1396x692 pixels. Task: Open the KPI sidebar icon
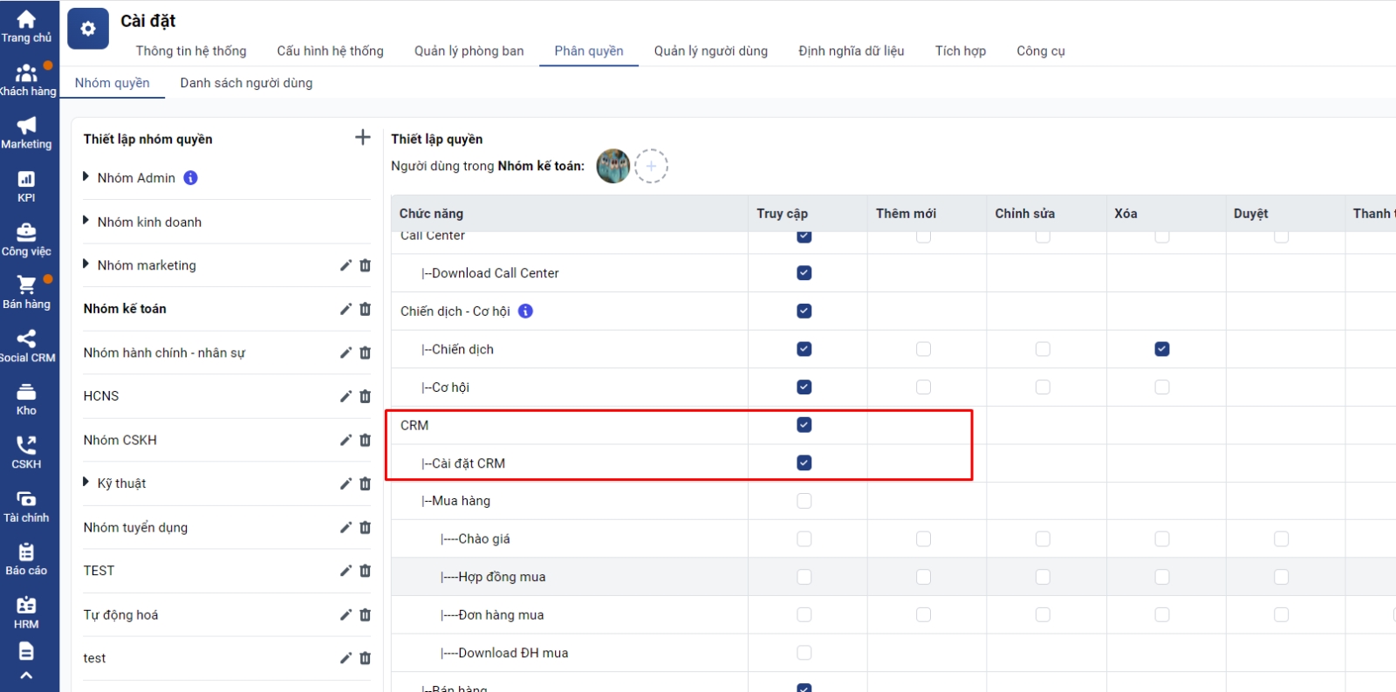point(26,186)
